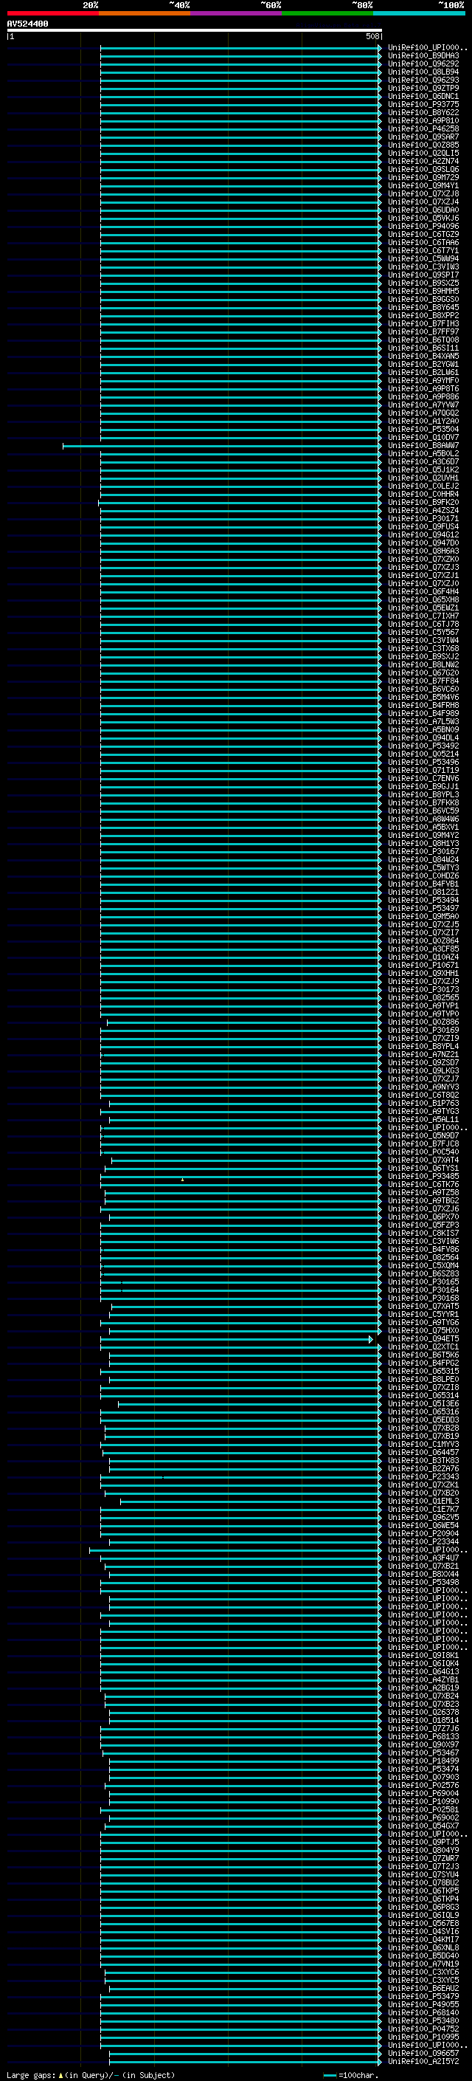Select the UniRef100_C6T7Y1 label
The image size is (472, 2081).
(423, 250)
